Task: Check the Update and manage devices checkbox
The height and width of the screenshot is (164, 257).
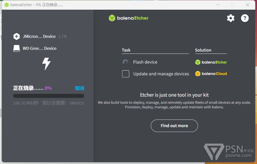Action: pyautogui.click(x=125, y=74)
